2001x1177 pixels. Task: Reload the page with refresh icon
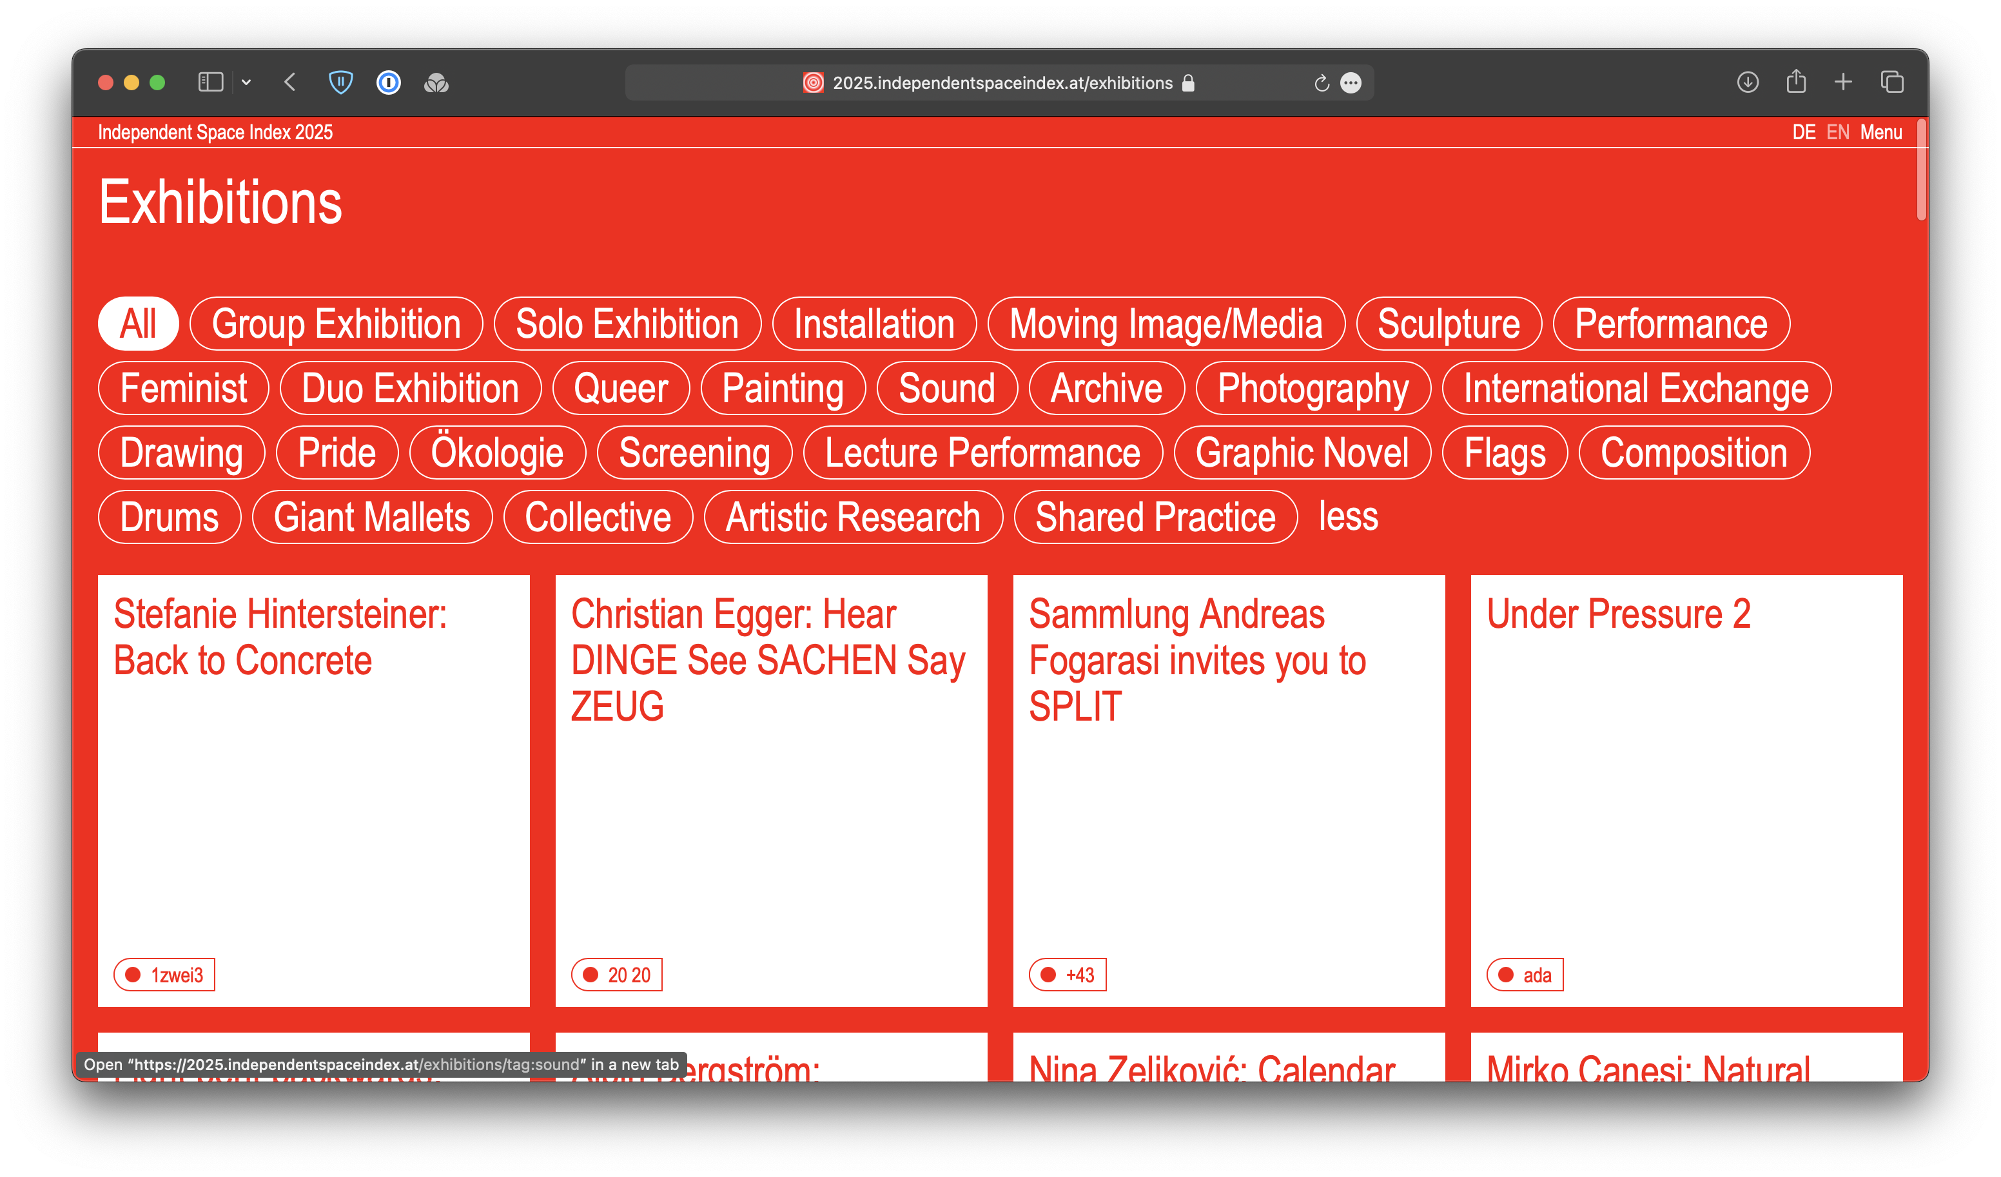coord(1322,83)
